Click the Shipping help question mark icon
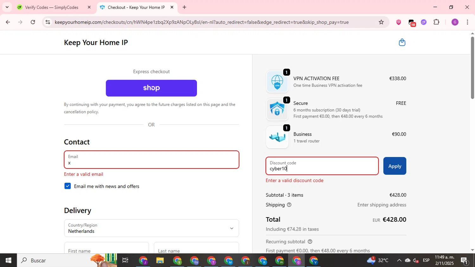This screenshot has width=475, height=267. click(x=289, y=205)
